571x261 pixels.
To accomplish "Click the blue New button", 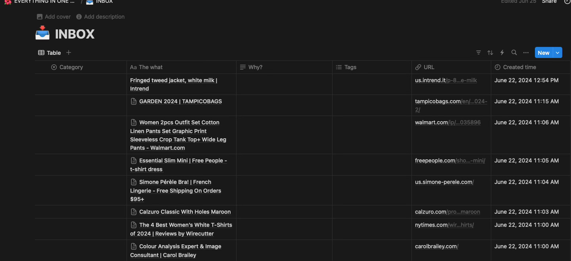I will 544,52.
